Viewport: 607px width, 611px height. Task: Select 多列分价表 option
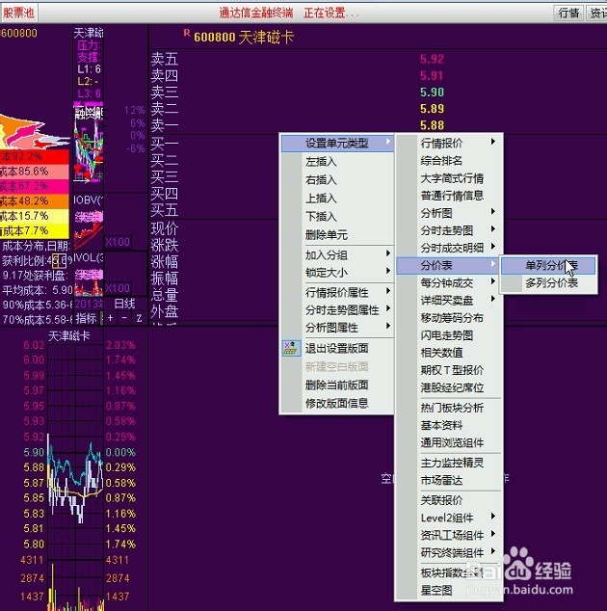(x=548, y=283)
